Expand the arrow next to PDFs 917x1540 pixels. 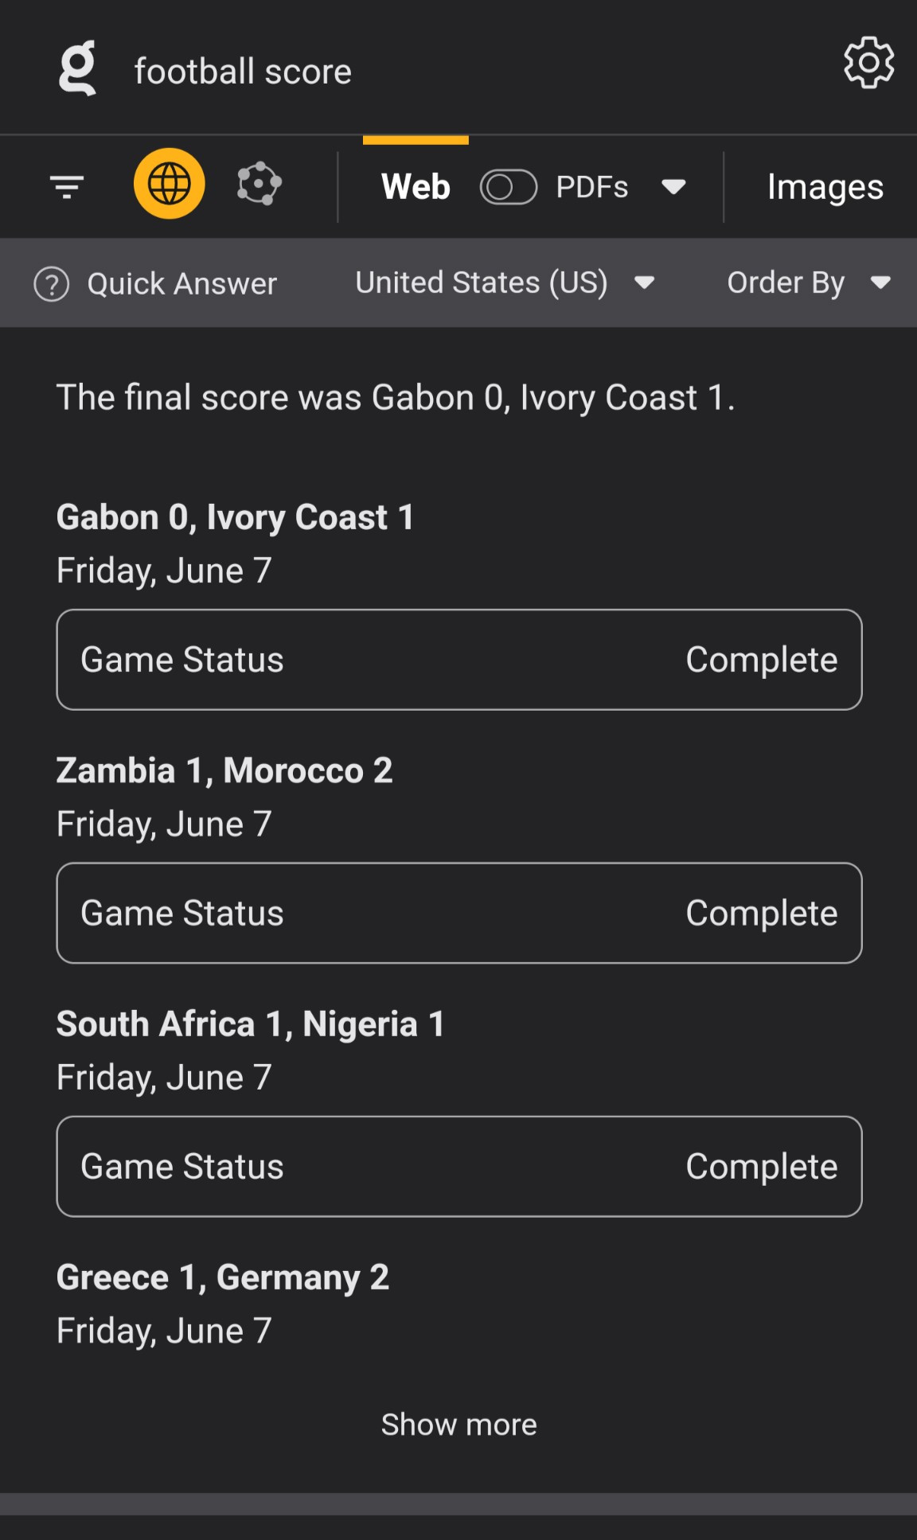pos(673,188)
